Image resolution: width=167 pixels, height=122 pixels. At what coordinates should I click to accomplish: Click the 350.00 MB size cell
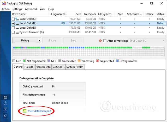(x=74, y=32)
